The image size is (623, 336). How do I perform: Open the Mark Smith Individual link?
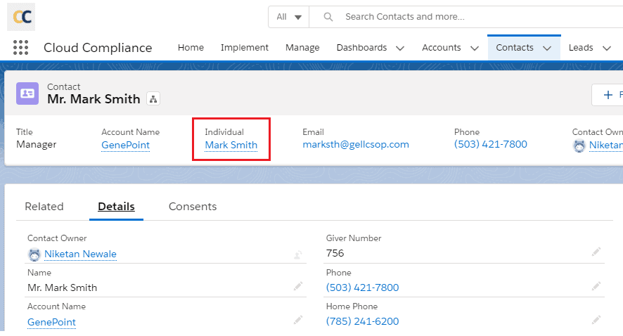(231, 146)
